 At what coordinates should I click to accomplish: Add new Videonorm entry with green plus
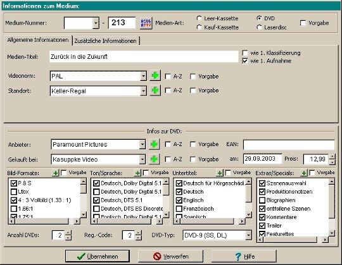[155, 76]
